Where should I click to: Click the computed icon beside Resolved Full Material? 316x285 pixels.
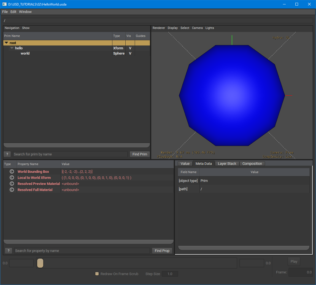tap(11, 190)
